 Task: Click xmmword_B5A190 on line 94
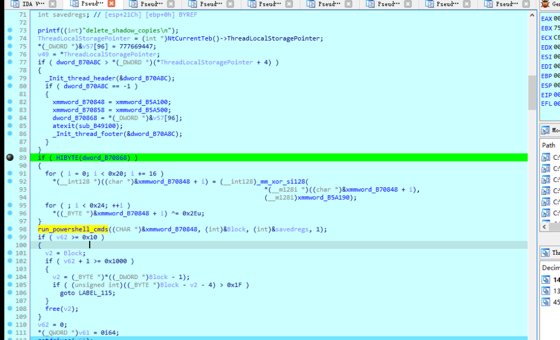pyautogui.click(x=323, y=198)
